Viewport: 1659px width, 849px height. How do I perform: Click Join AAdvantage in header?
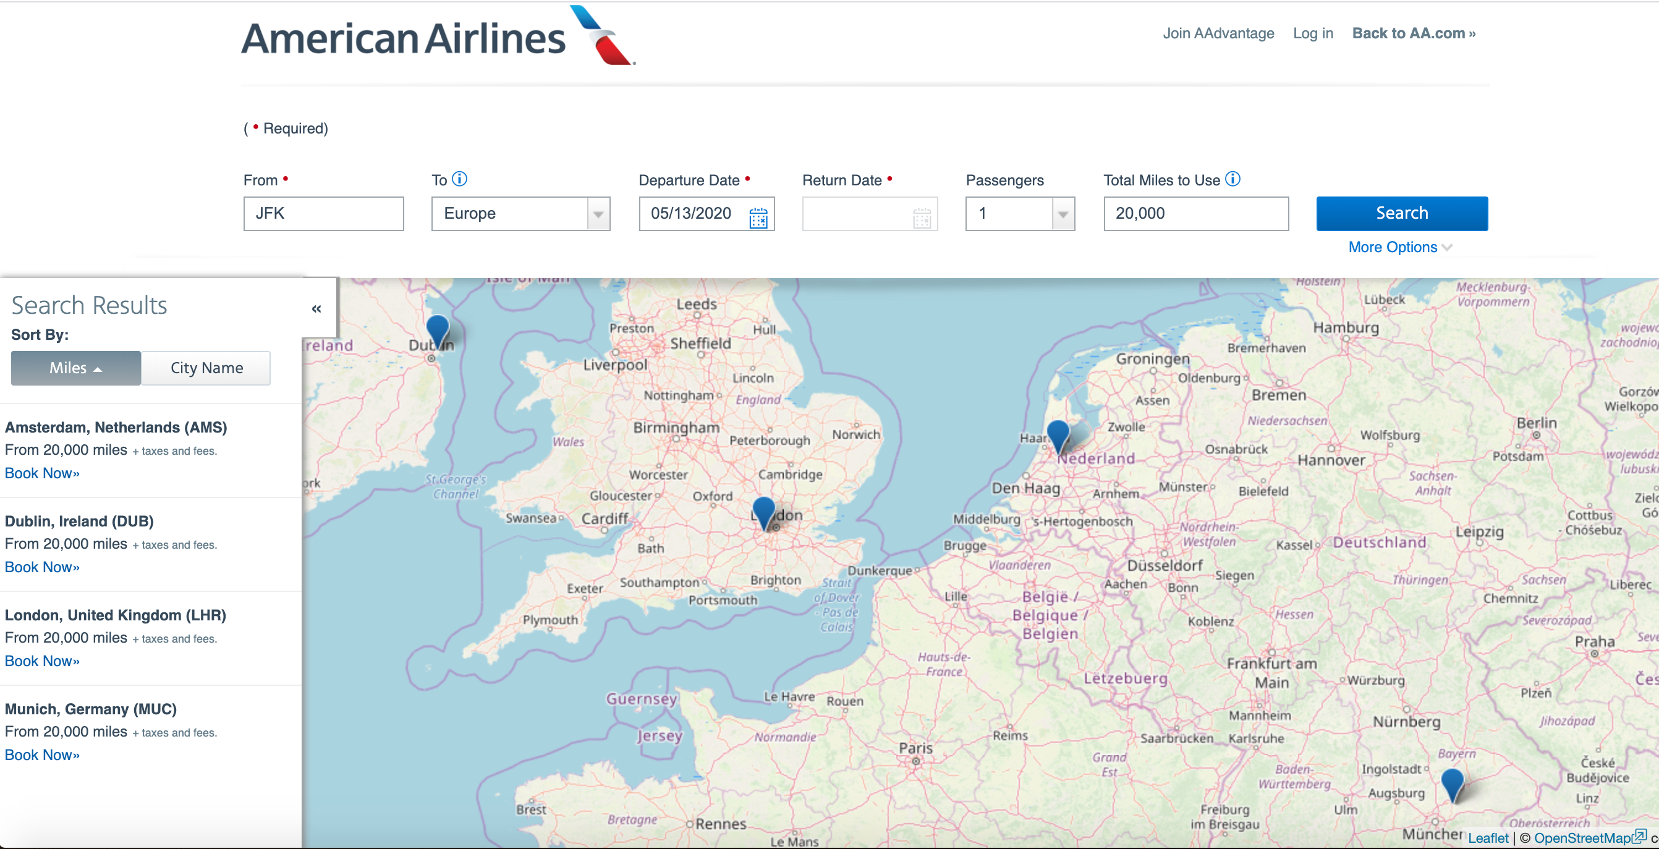[1218, 33]
